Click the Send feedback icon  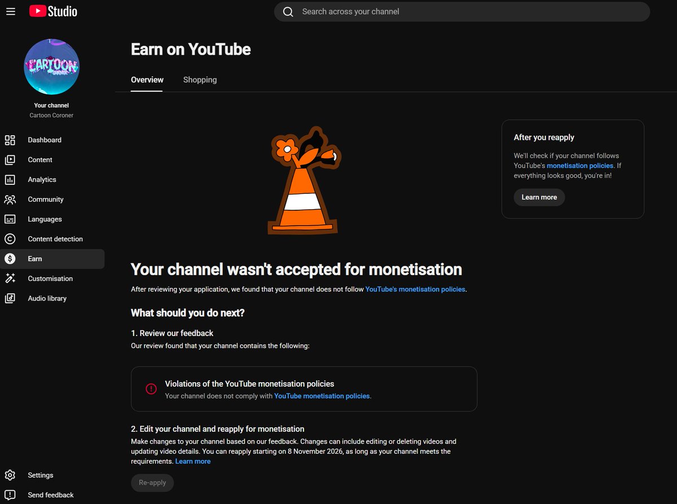point(10,495)
